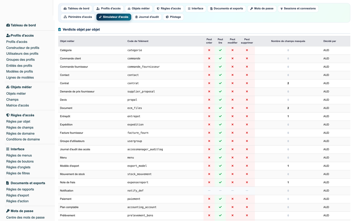Open Règles d'action

(x=17, y=201)
